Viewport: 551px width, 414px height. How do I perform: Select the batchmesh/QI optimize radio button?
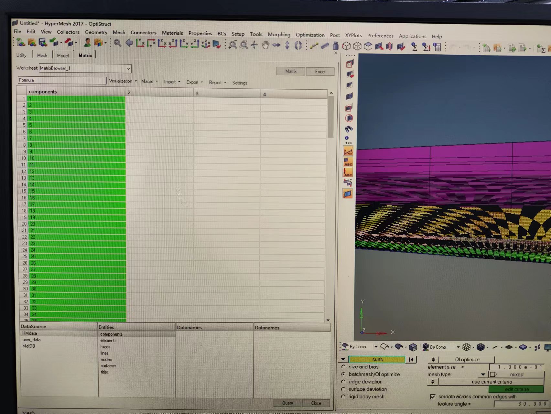pos(343,374)
